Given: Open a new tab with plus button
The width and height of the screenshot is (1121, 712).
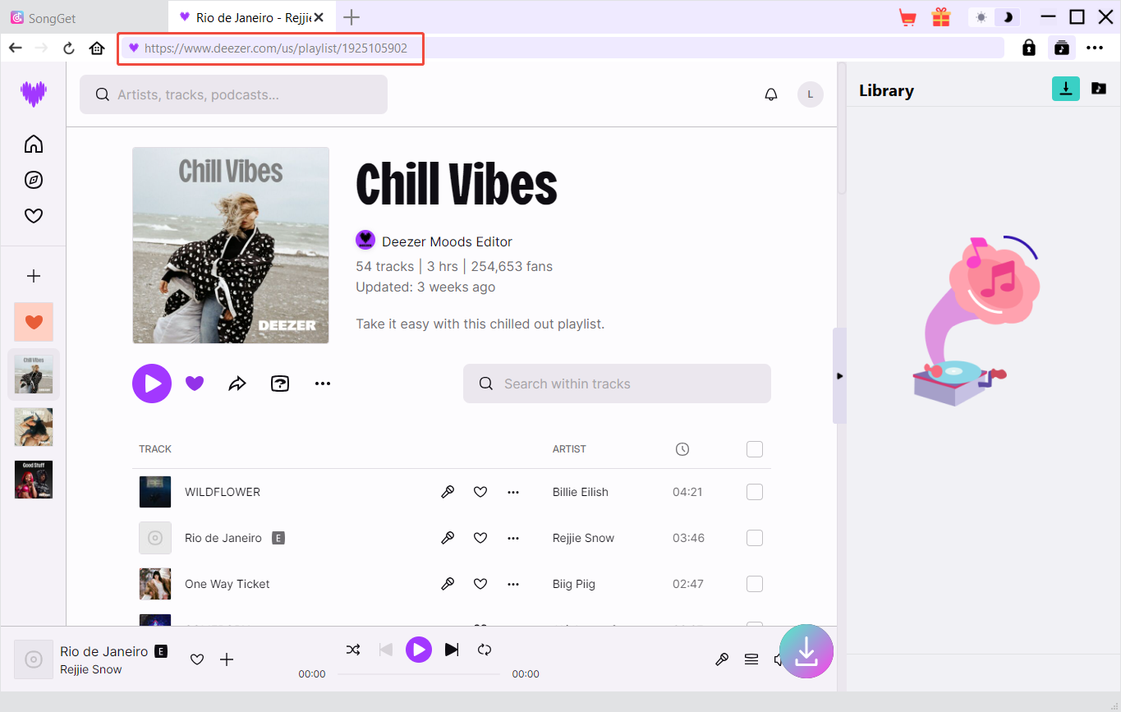Looking at the screenshot, I should click(351, 17).
